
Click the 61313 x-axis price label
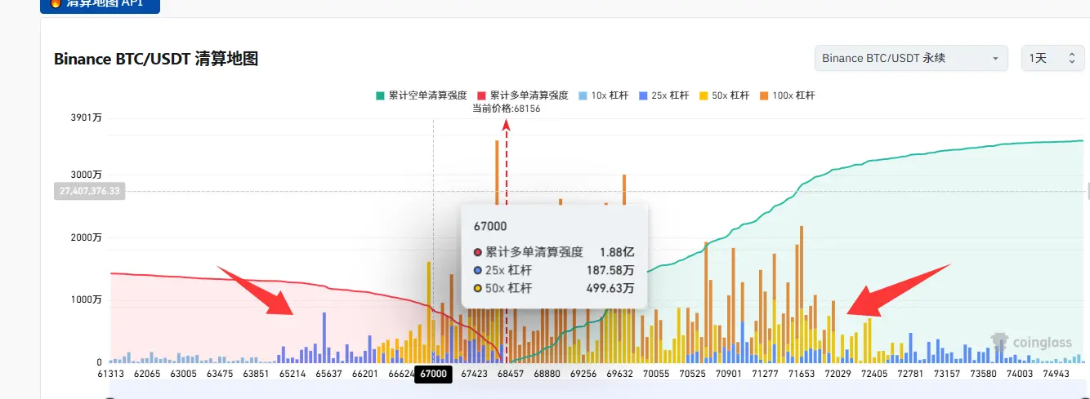(111, 374)
